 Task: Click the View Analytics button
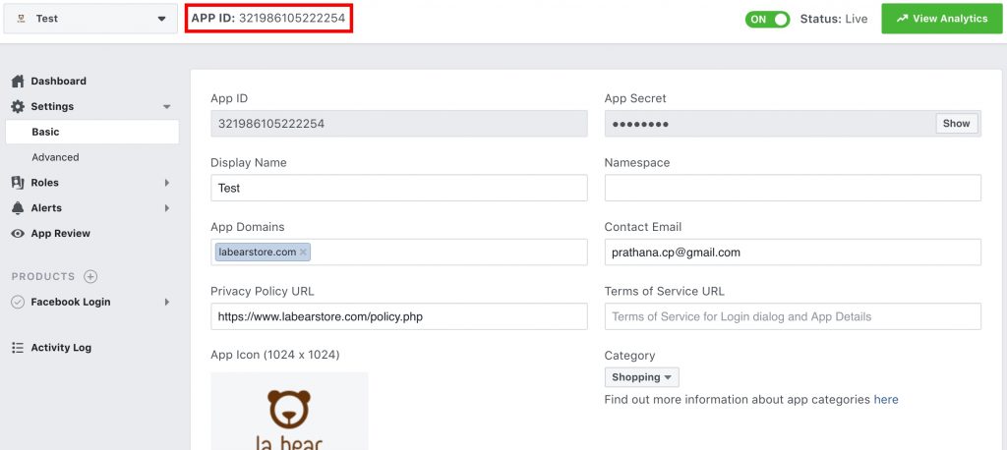click(x=942, y=19)
